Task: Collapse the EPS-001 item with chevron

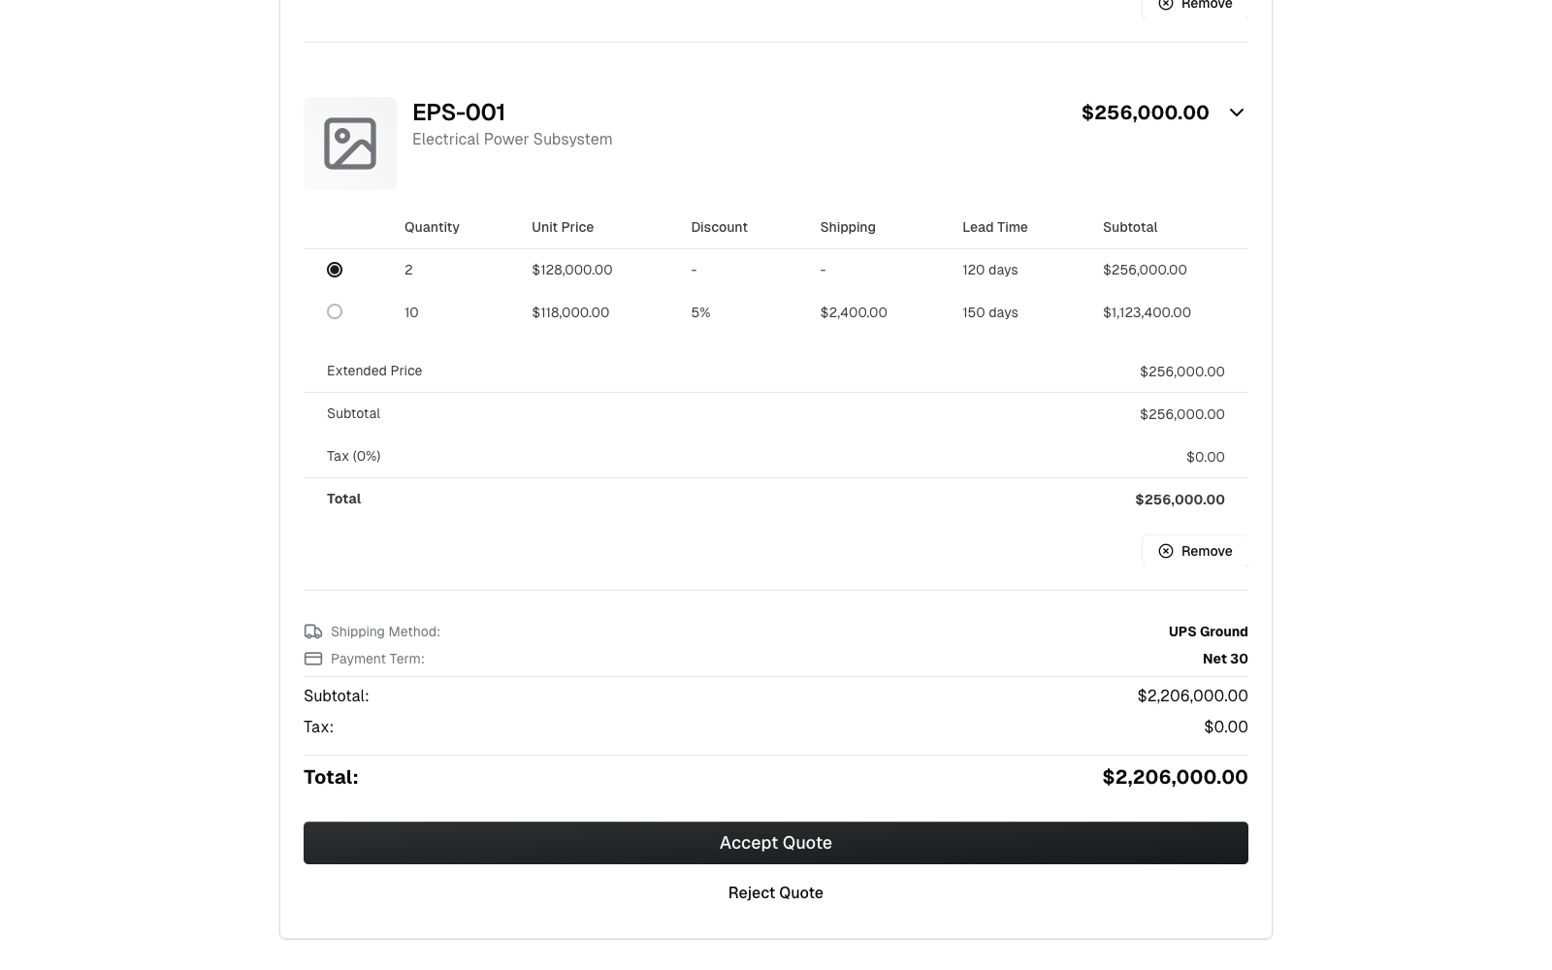Action: coord(1237,113)
